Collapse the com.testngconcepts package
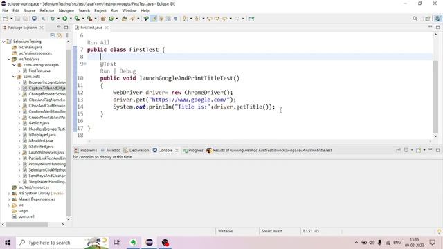This screenshot has height=249, width=443. tap(14, 65)
